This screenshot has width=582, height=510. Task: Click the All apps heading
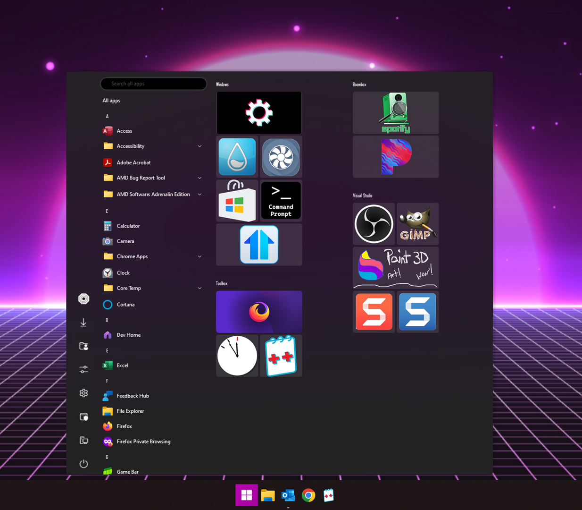pyautogui.click(x=111, y=101)
